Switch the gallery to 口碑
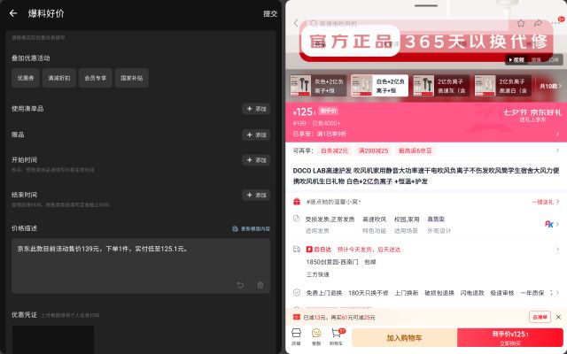 point(554,60)
